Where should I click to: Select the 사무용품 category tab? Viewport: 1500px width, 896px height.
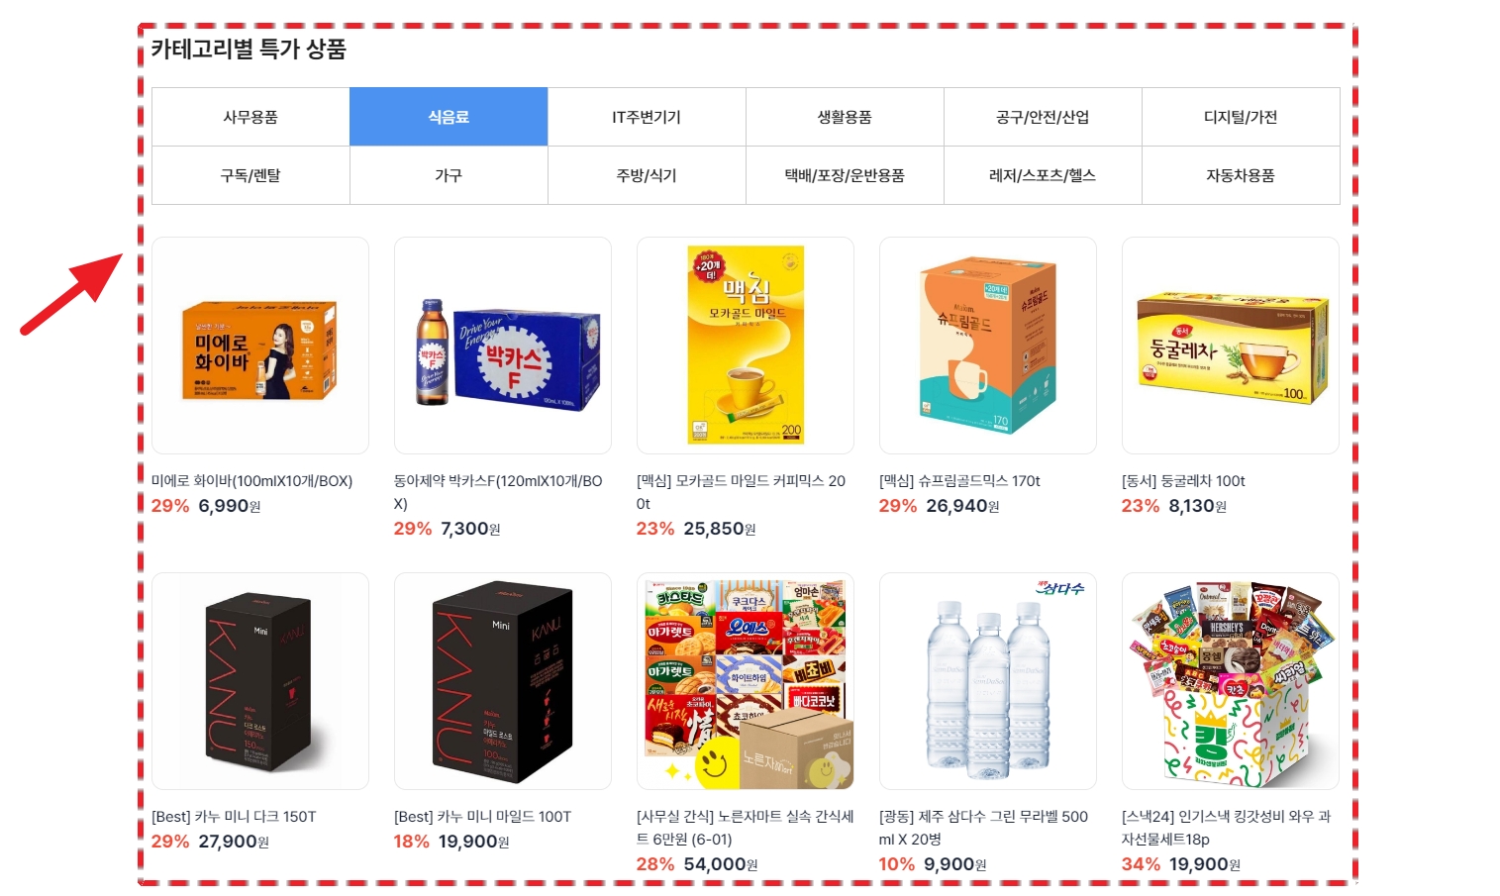(250, 117)
